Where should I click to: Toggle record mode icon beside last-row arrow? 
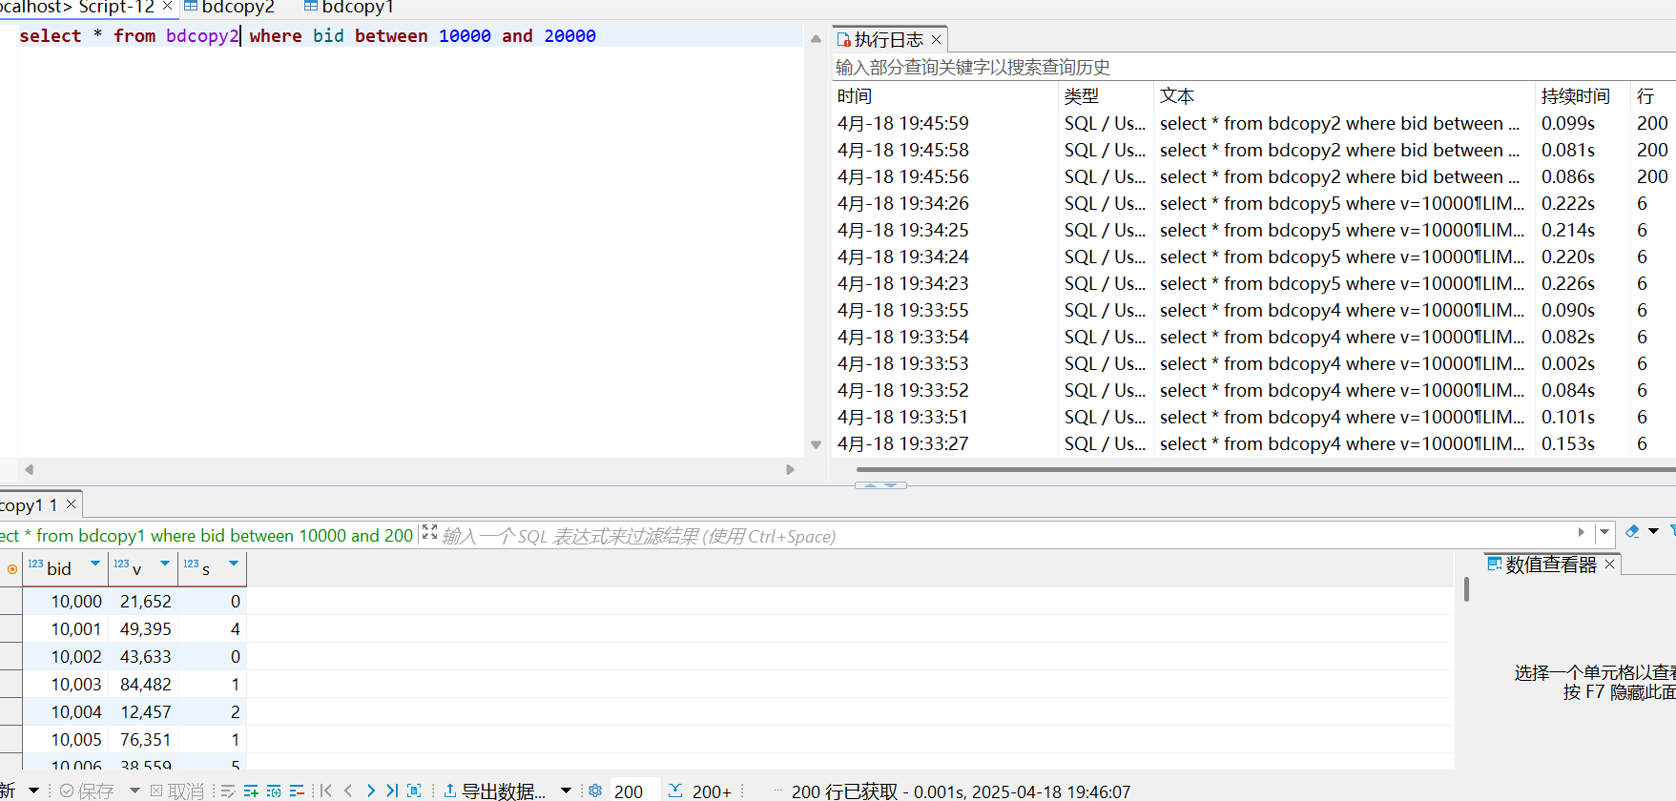[414, 791]
